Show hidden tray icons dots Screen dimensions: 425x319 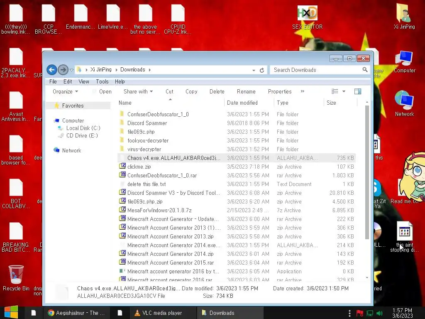(x=349, y=313)
